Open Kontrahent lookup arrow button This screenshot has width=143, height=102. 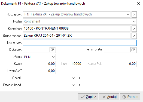click(x=134, y=28)
